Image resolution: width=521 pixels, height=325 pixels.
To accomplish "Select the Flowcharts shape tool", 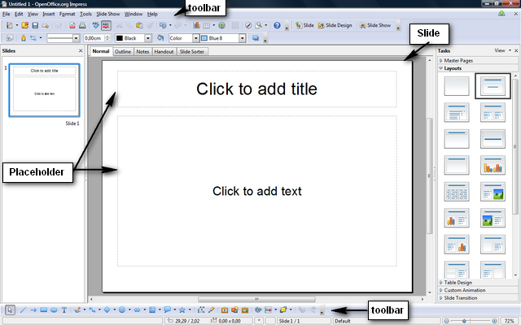I will [152, 310].
